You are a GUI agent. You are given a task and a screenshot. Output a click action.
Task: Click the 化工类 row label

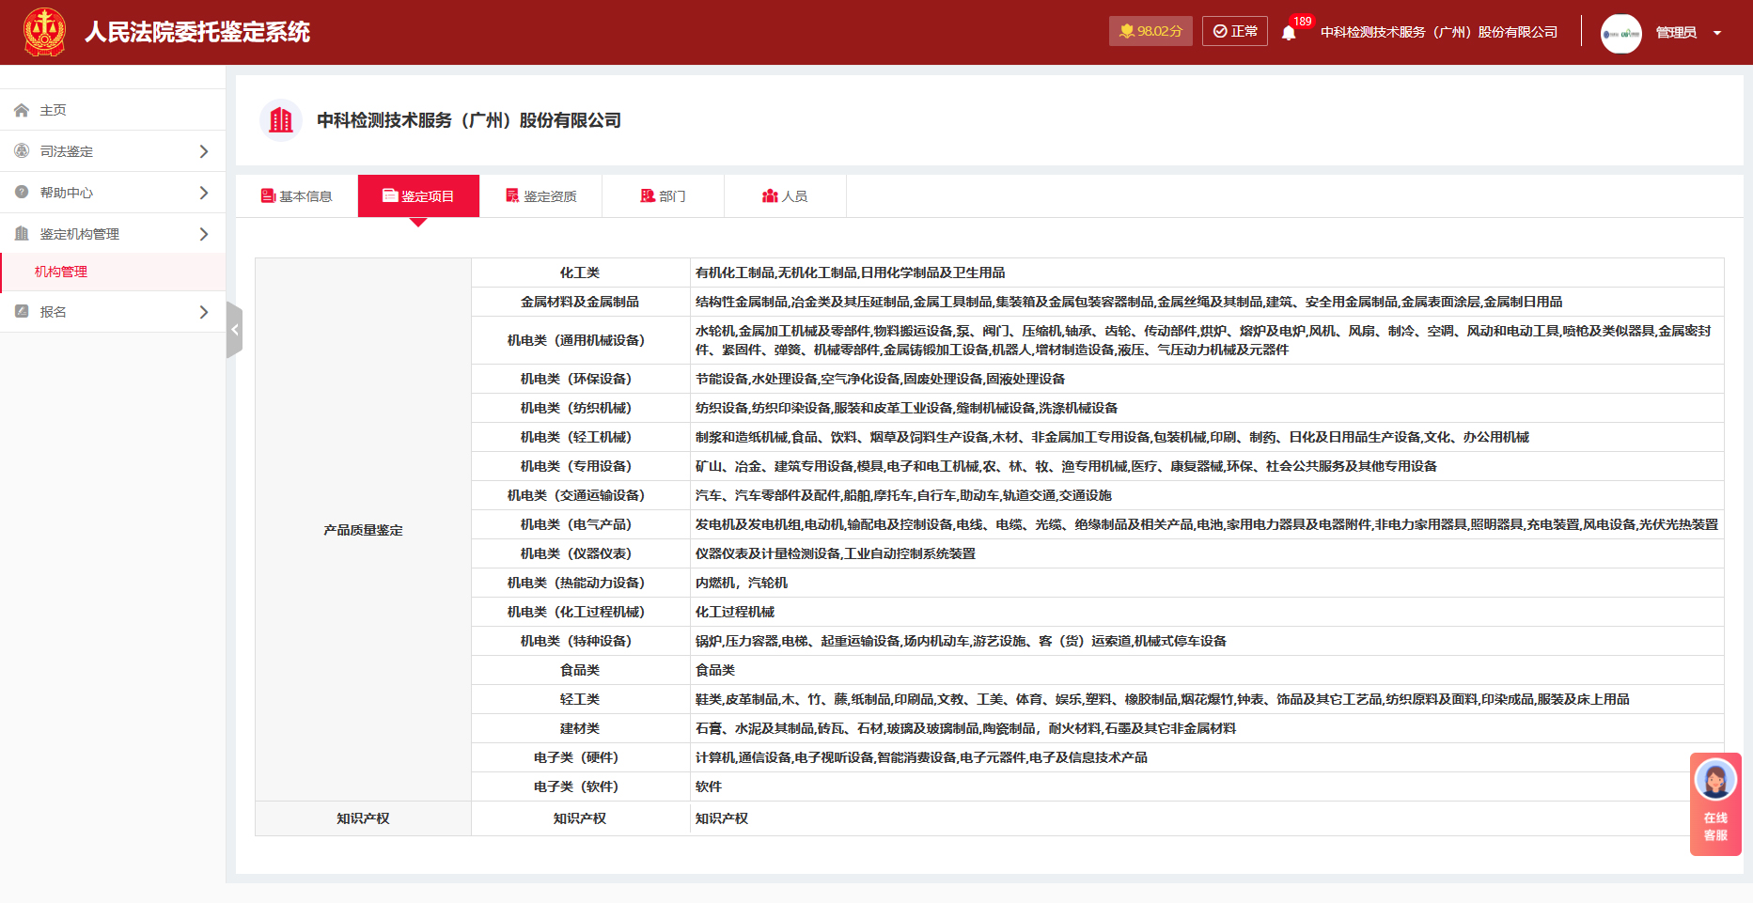point(580,272)
